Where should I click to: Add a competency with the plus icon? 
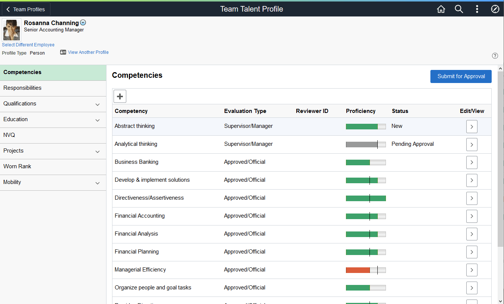120,96
